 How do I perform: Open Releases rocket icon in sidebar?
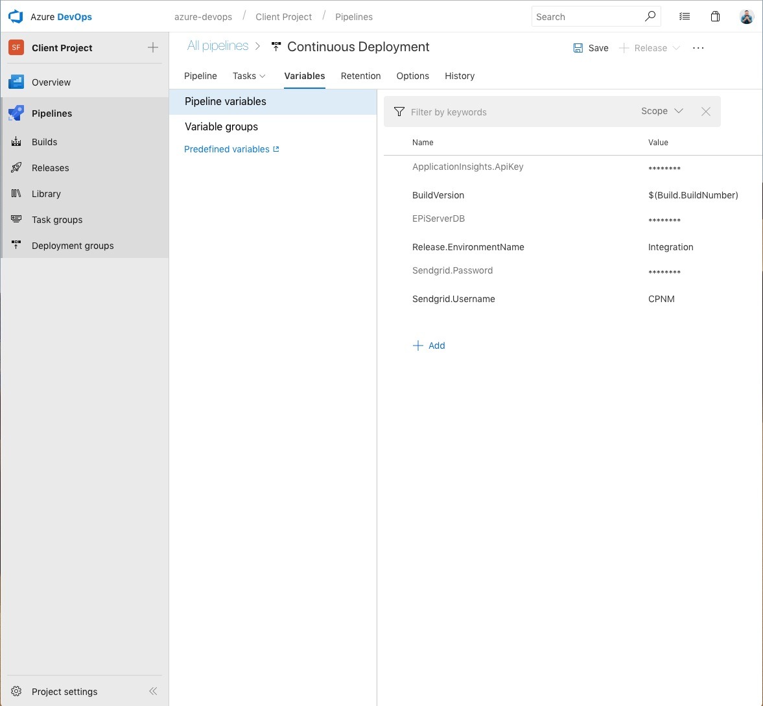click(x=16, y=168)
